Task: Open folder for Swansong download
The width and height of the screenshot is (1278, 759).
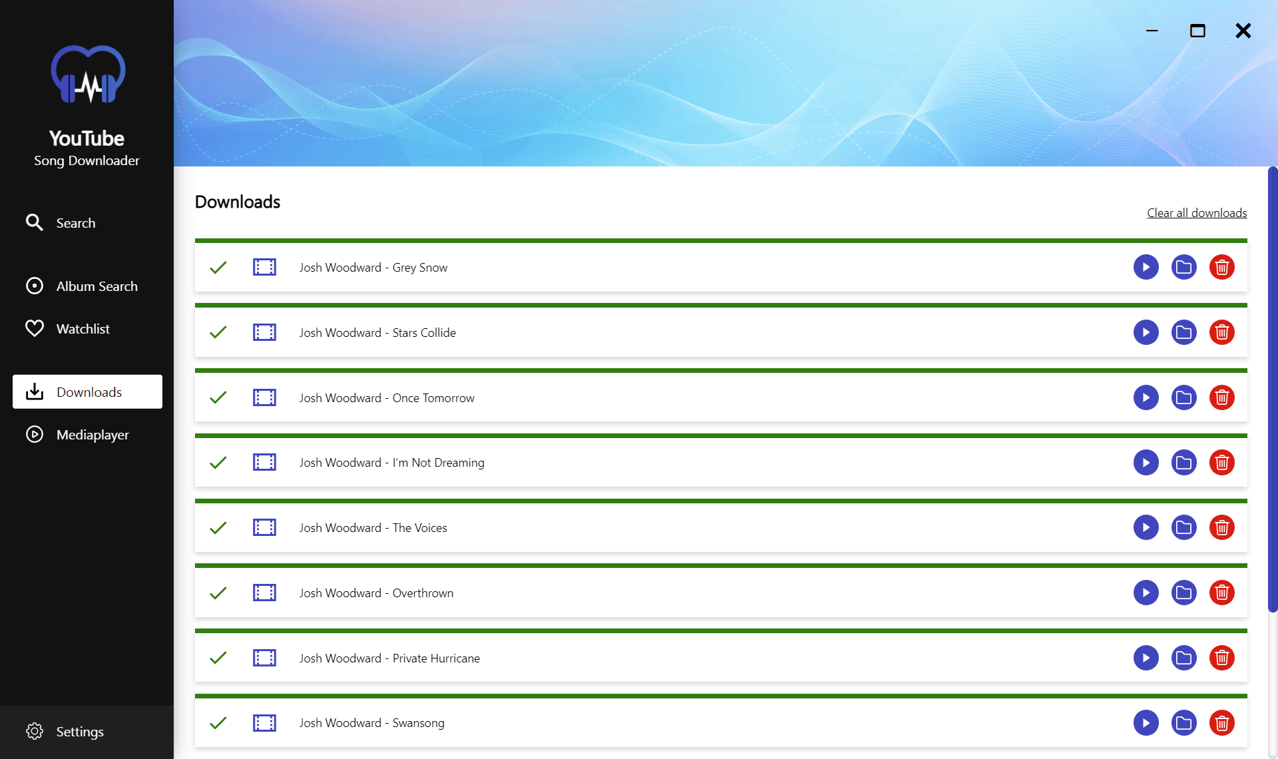Action: tap(1183, 723)
